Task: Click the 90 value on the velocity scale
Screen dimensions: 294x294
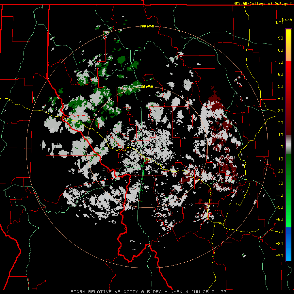Action: [281, 38]
